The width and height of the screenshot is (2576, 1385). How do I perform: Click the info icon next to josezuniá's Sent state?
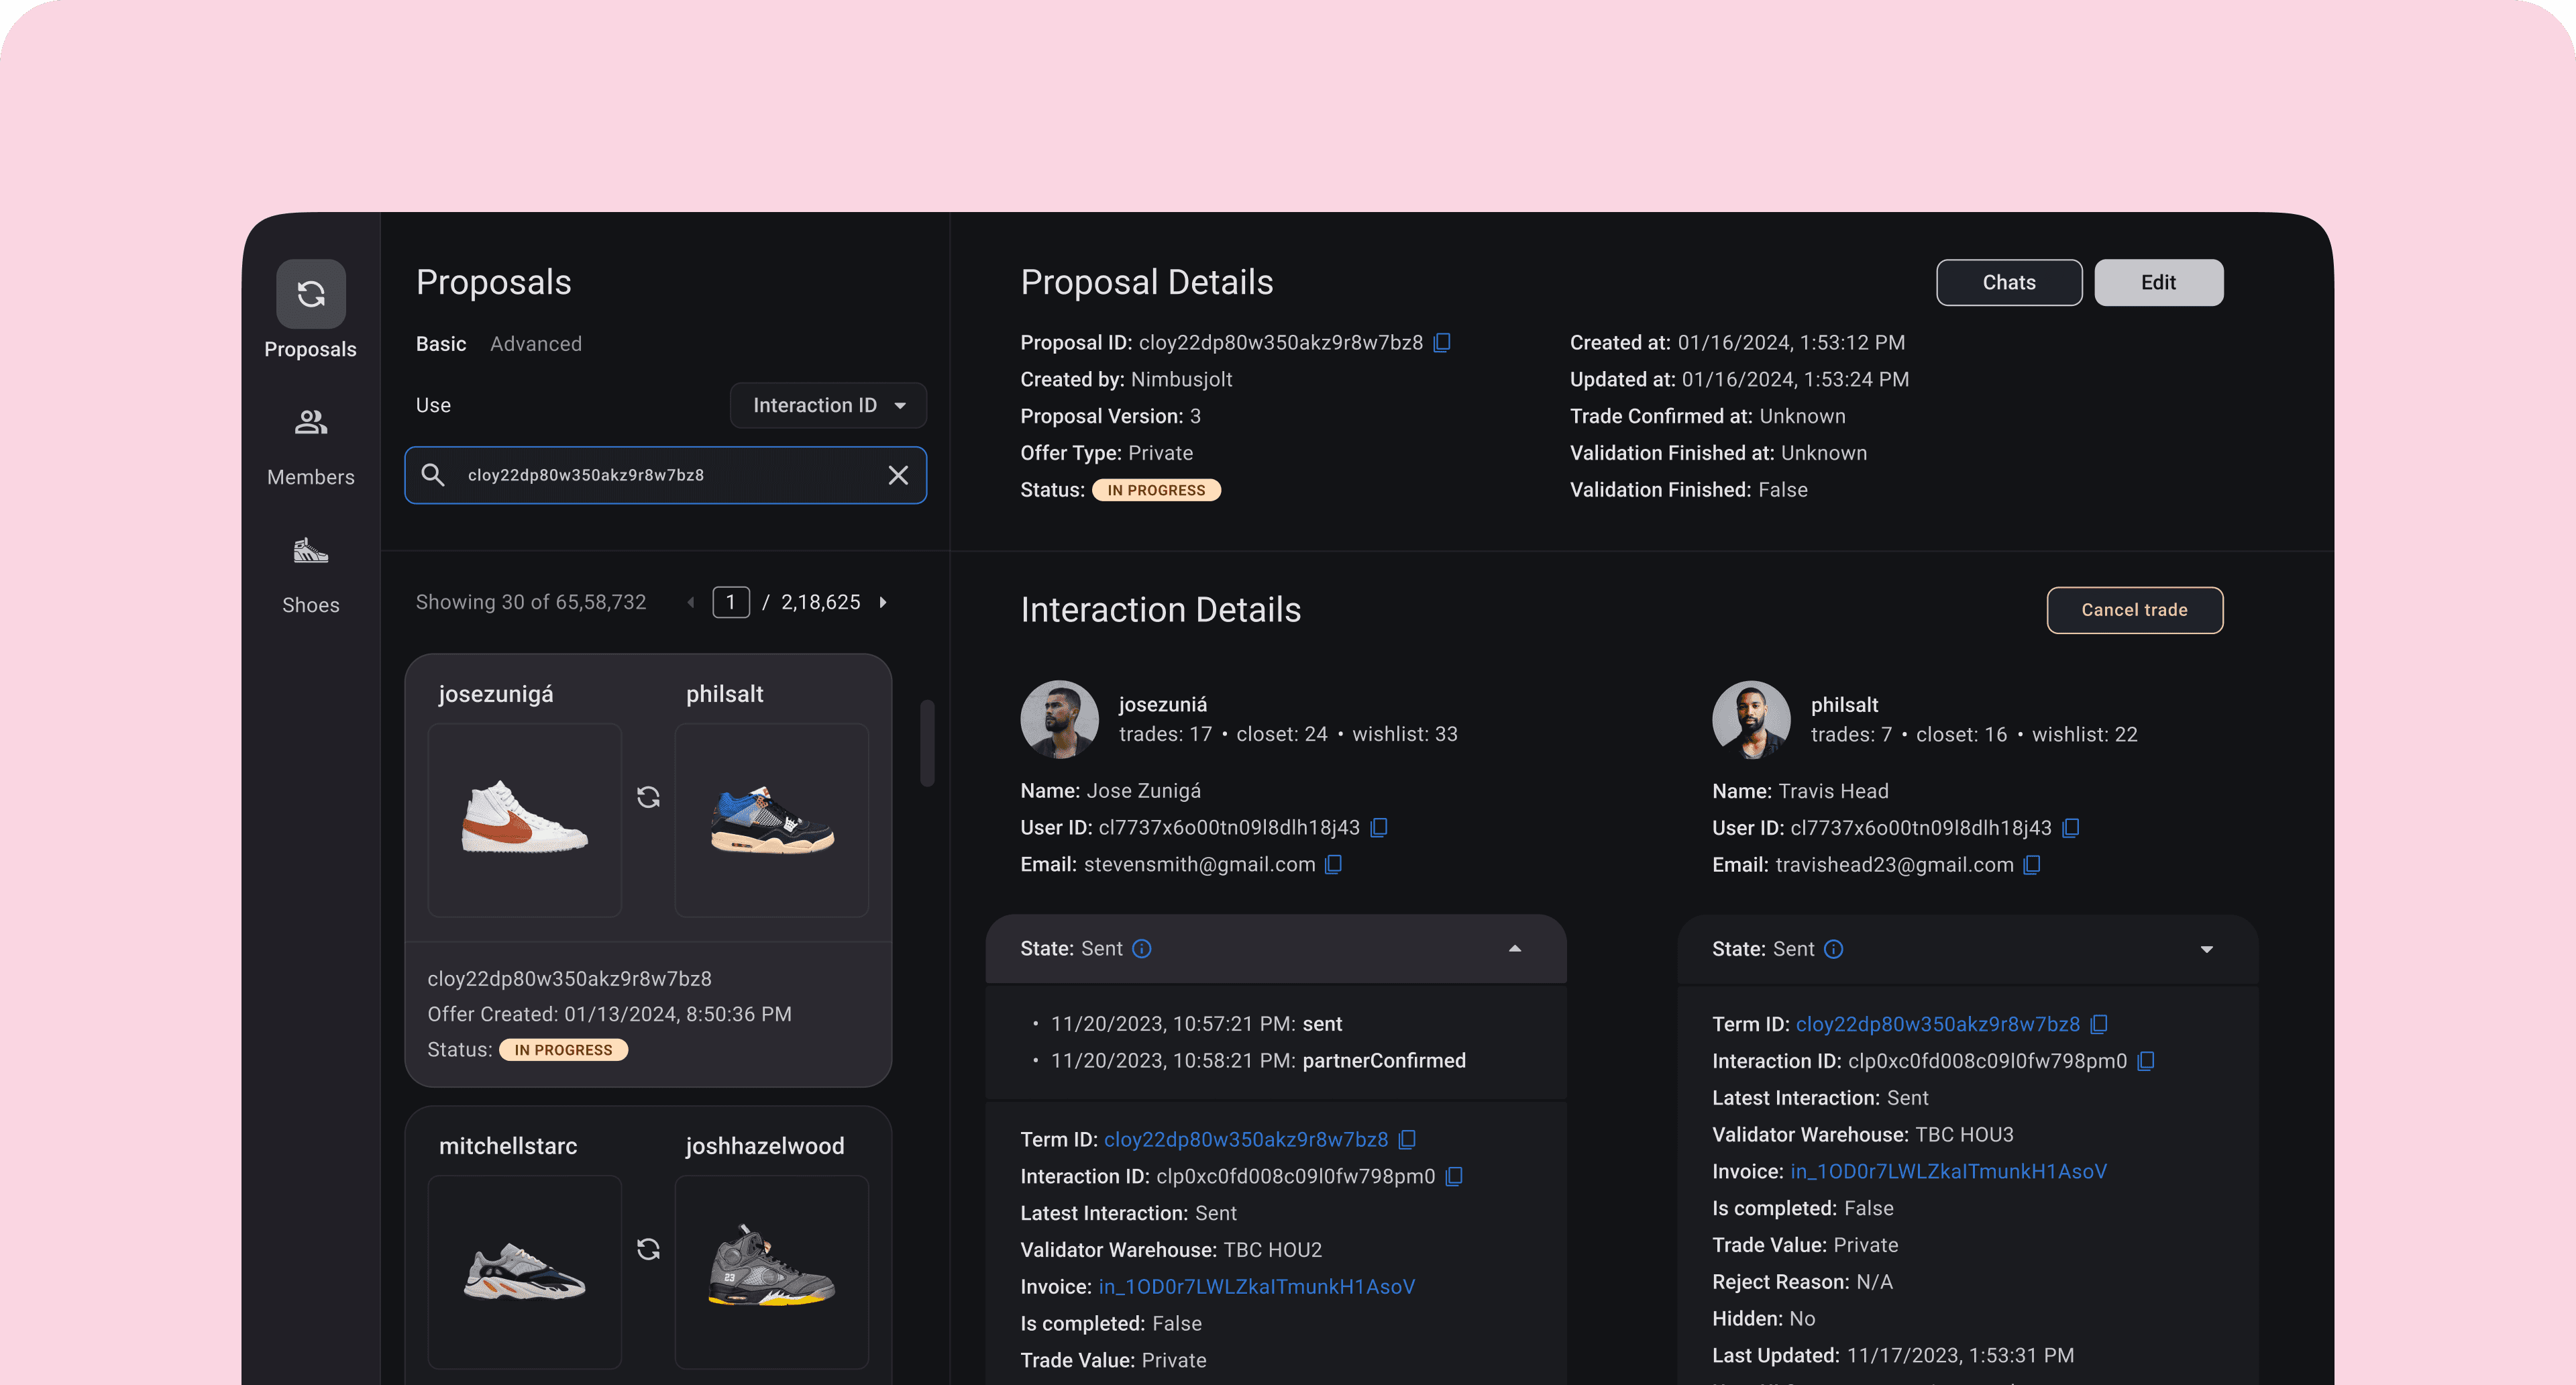click(x=1143, y=949)
